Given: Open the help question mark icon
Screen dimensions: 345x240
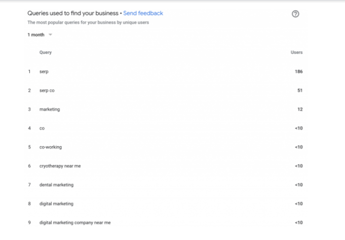Looking at the screenshot, I should coord(295,14).
